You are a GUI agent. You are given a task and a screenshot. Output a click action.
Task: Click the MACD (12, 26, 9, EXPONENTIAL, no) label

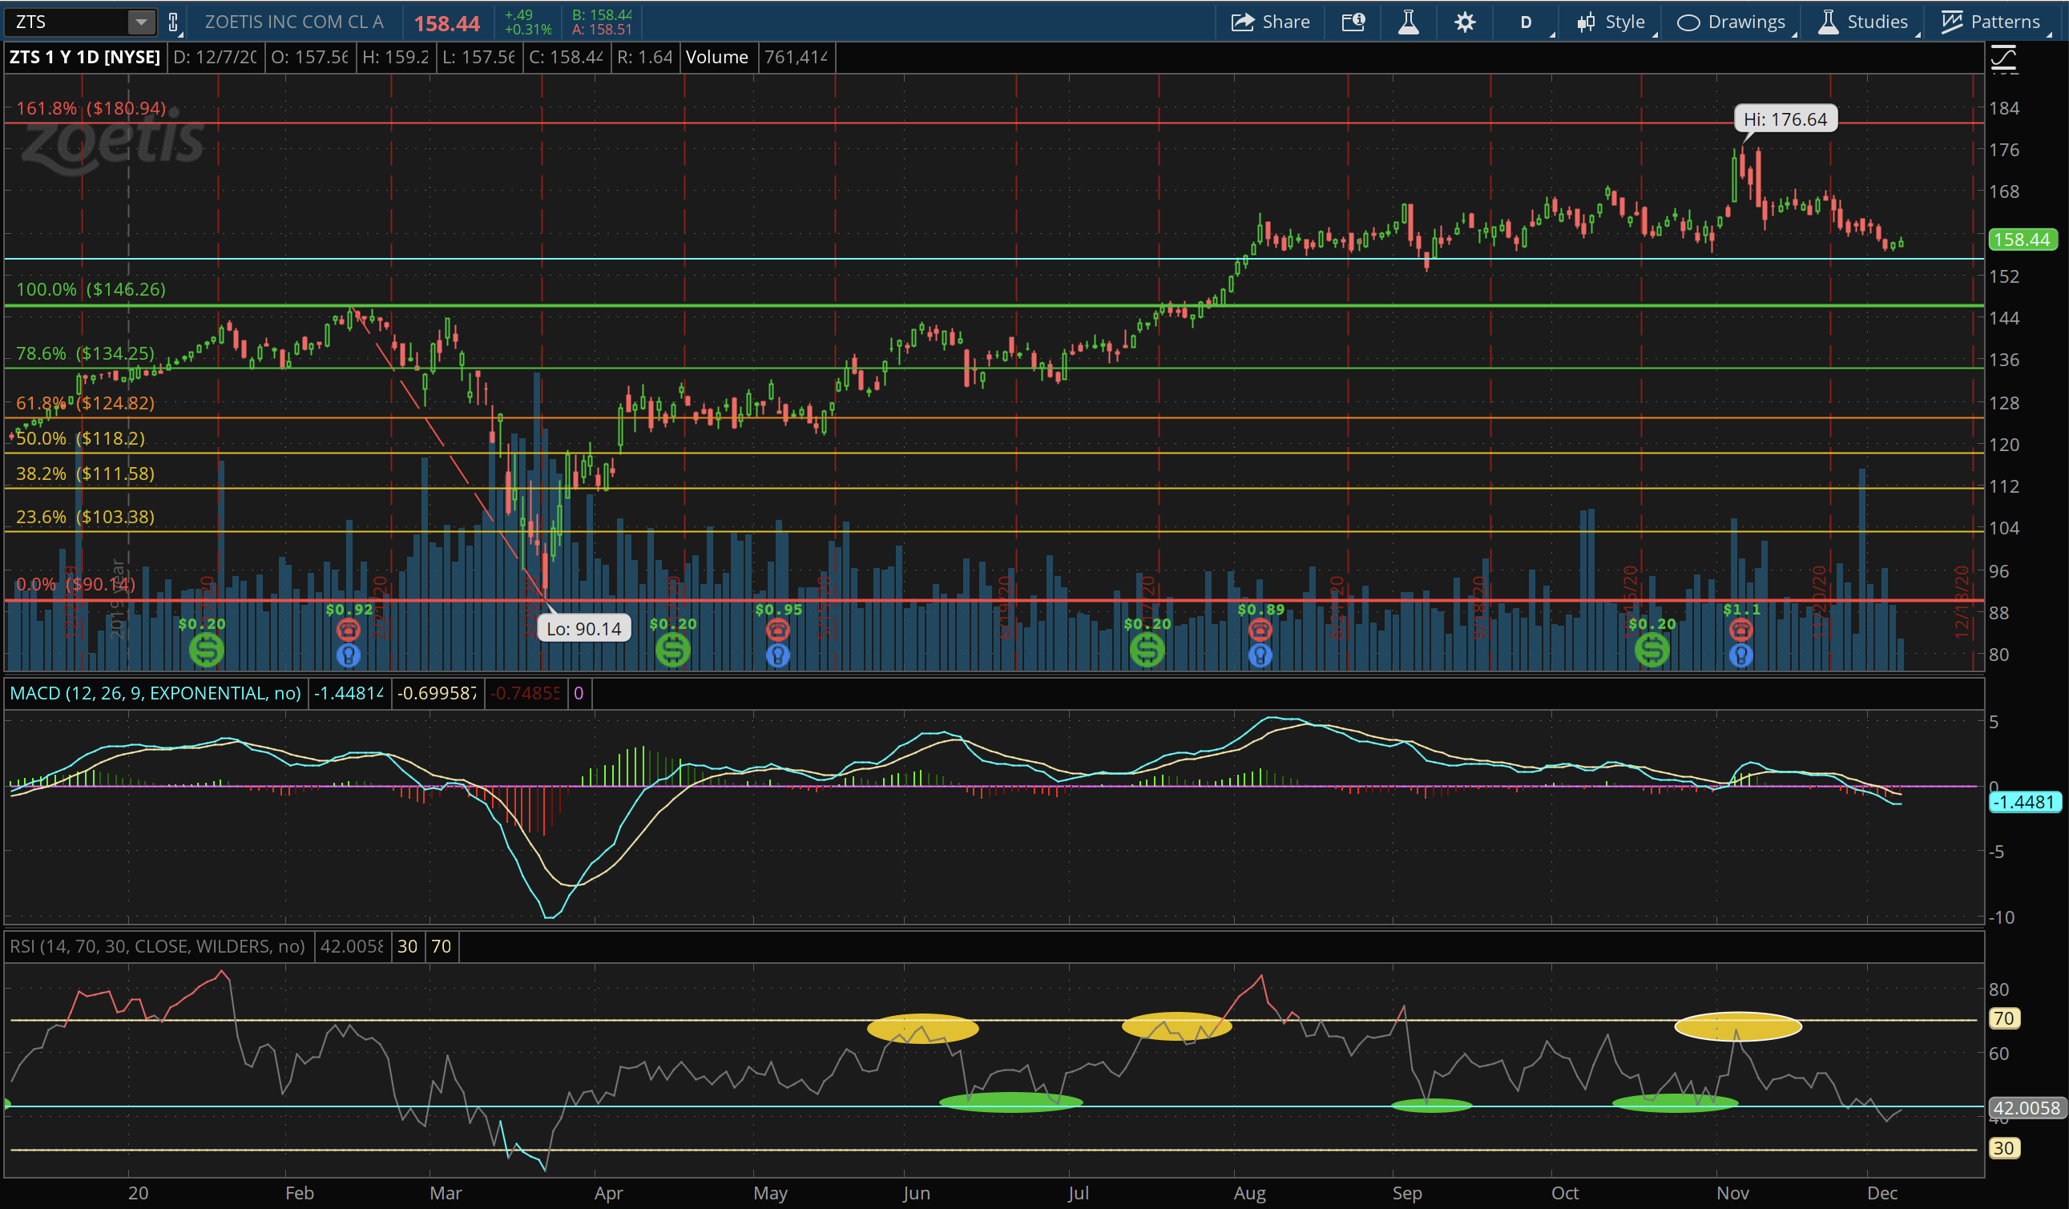pyautogui.click(x=155, y=693)
